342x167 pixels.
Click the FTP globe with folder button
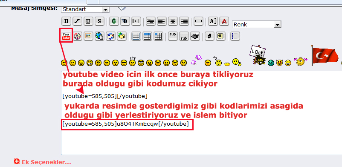pyautogui.click(x=122, y=36)
